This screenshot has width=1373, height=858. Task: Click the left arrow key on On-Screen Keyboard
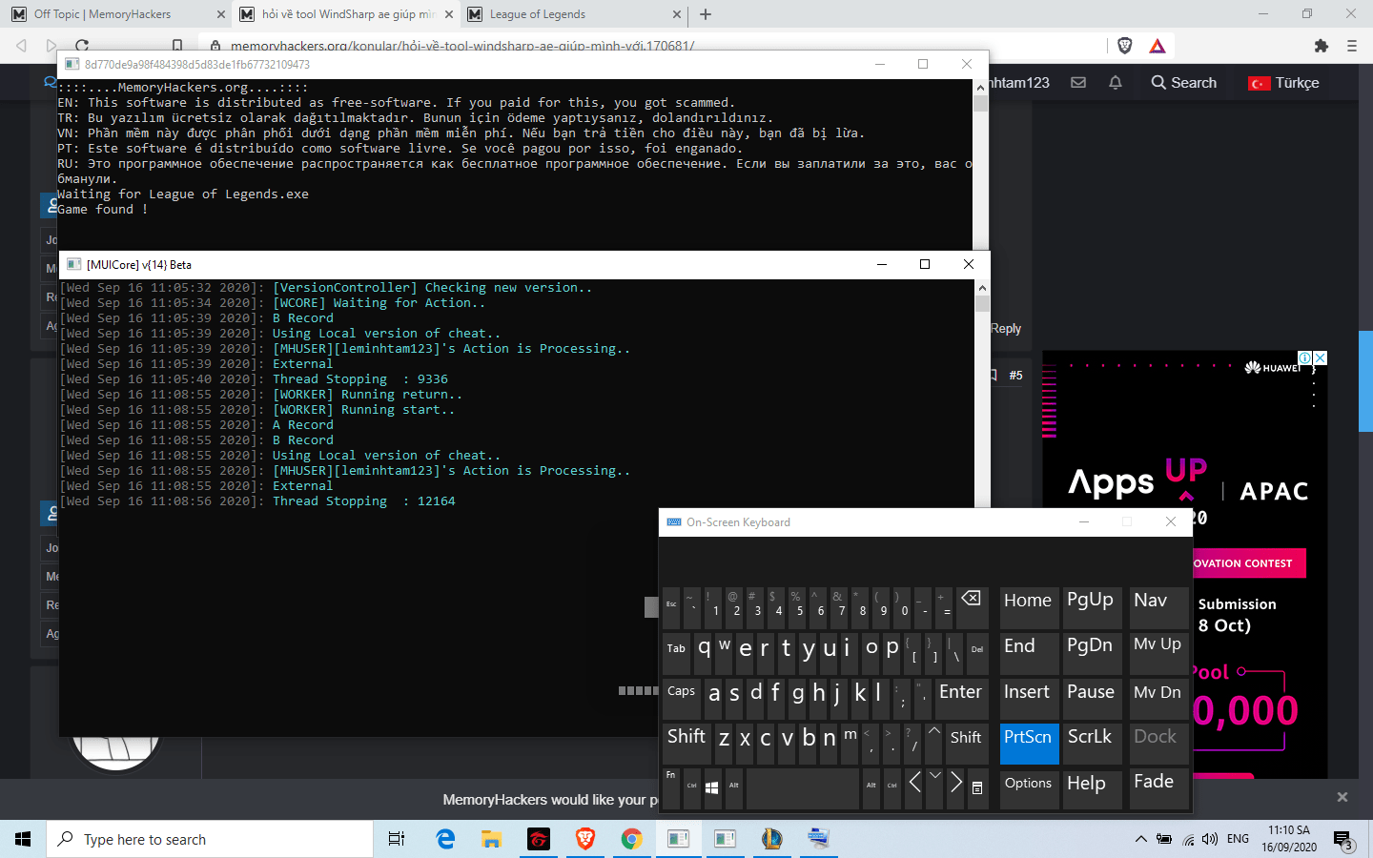914,788
